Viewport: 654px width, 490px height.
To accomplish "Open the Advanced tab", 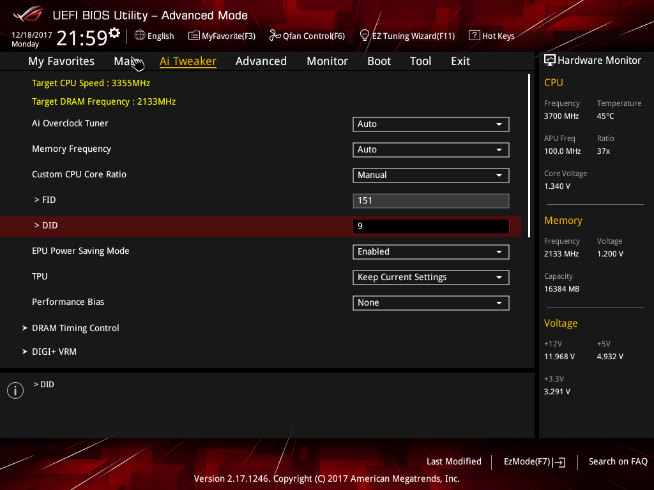I will coord(261,61).
